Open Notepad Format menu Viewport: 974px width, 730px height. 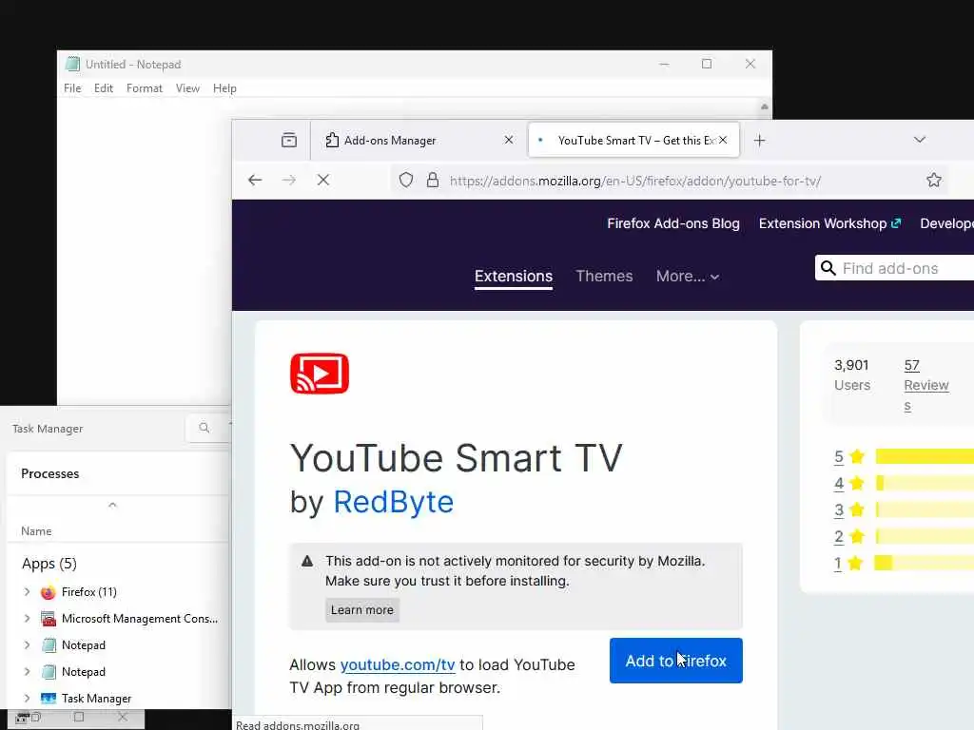coord(145,88)
